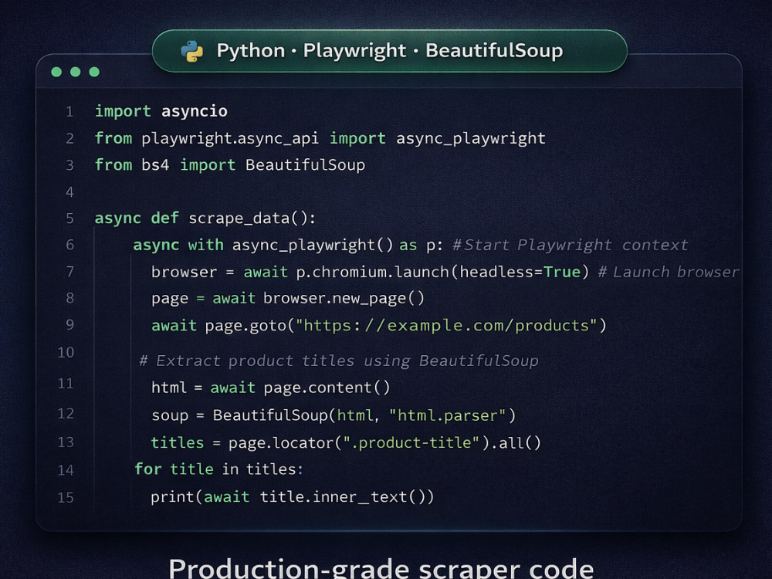Click comment '# Extract product titles using BeautifulSoup'
Screen dimensions: 772x579
[x=339, y=361]
